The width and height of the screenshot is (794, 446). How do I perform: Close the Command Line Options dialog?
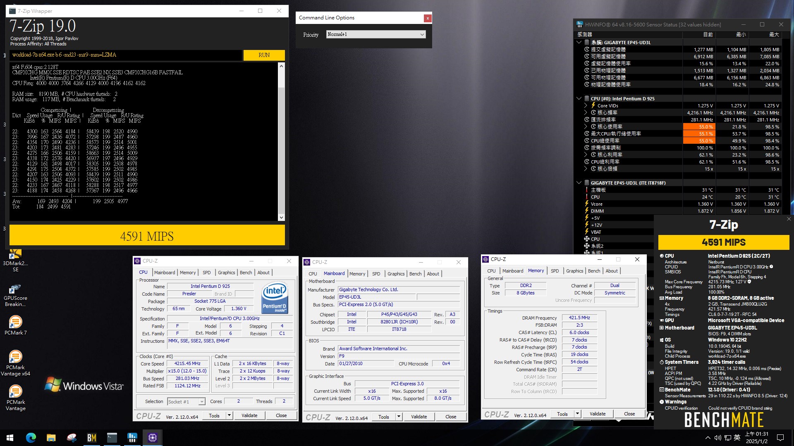[x=428, y=18]
